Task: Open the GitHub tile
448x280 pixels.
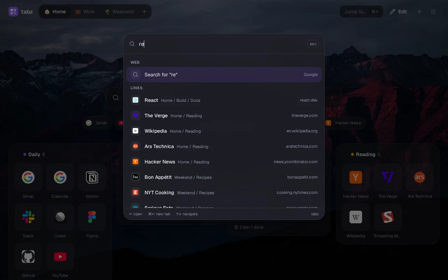Action: point(28,261)
